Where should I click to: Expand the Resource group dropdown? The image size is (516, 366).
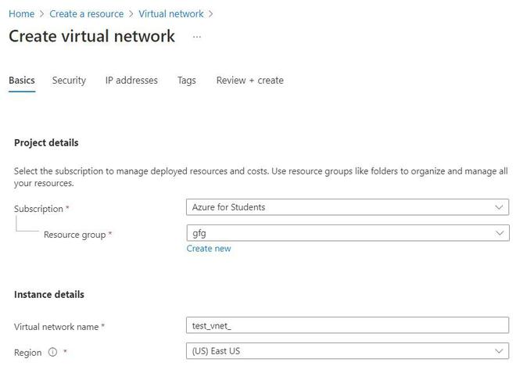coord(346,233)
